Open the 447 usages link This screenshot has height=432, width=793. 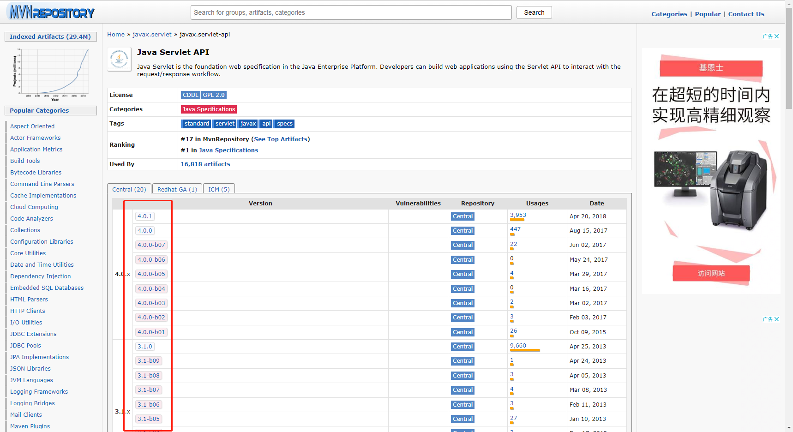[515, 229]
